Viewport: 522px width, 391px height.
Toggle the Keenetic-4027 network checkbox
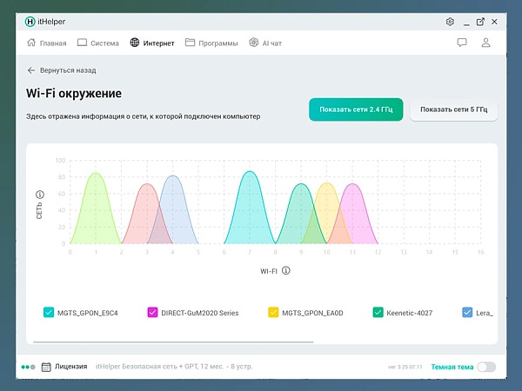[x=378, y=312]
